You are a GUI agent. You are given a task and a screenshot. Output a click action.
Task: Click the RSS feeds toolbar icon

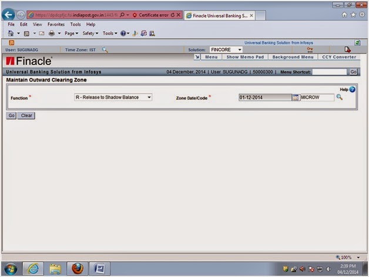[x=26, y=33]
